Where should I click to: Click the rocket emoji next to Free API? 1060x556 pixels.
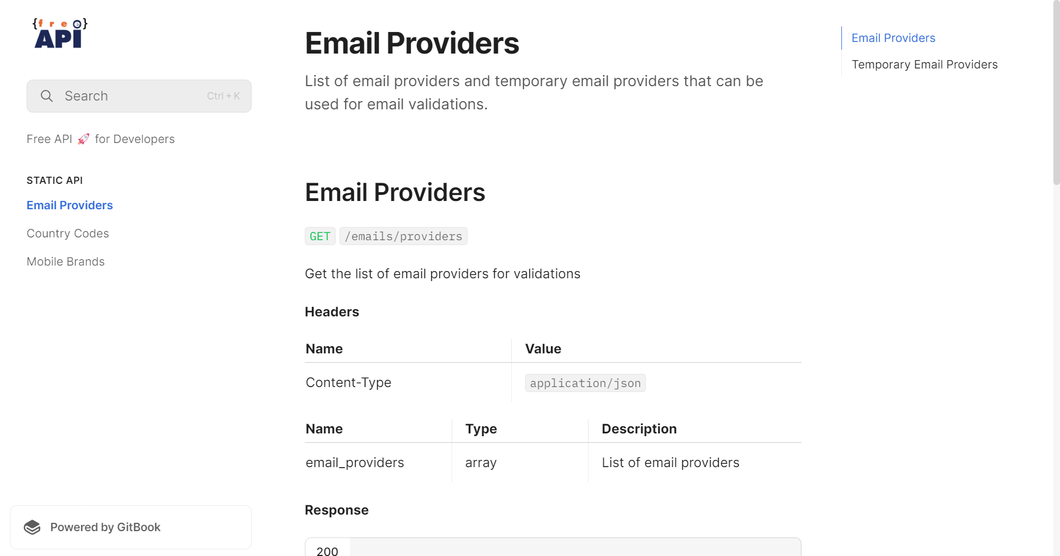(x=83, y=139)
